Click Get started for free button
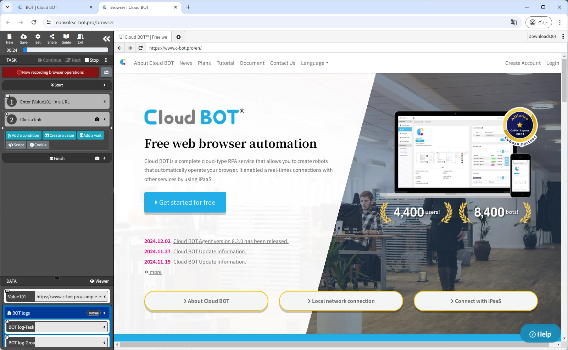Image resolution: width=568 pixels, height=350 pixels. [185, 202]
